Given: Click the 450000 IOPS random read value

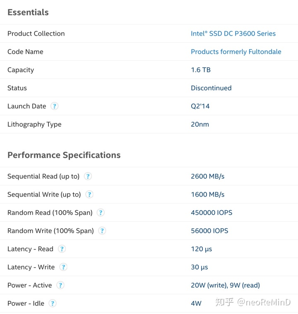Looking at the screenshot, I should (x=211, y=213).
